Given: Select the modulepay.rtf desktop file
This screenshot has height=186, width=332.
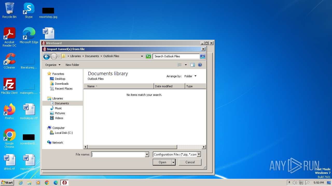Looking at the screenshot, I should [29, 112].
